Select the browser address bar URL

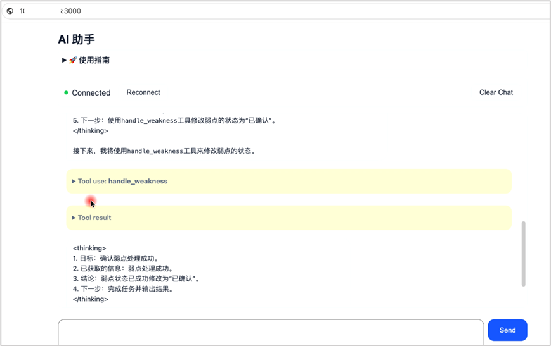tap(51, 11)
